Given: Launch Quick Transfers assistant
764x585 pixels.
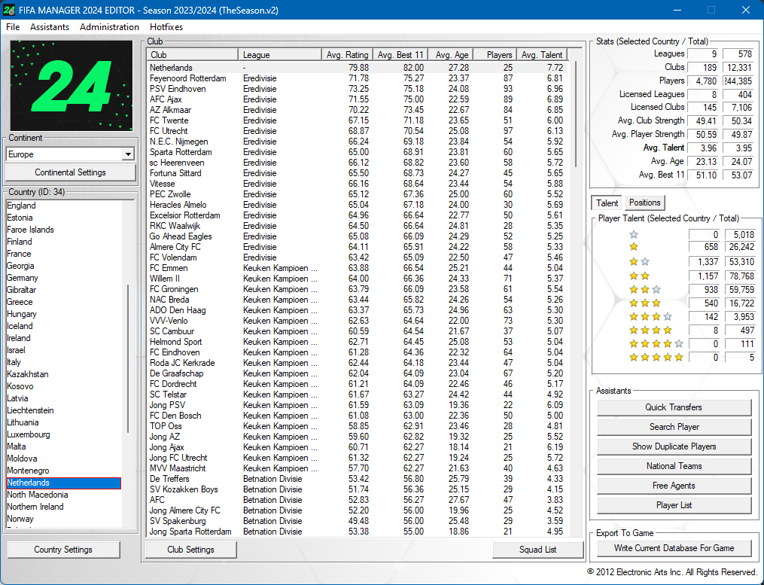Looking at the screenshot, I should coord(674,407).
